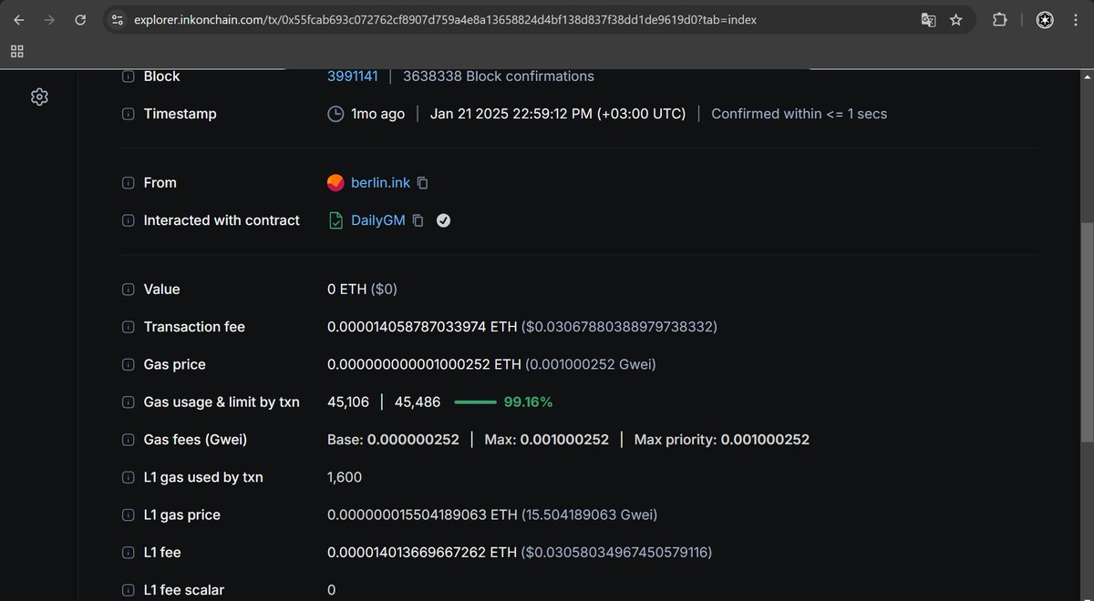Viewport: 1094px width, 601px height.
Task: Click the browser back arrow
Action: coord(19,20)
